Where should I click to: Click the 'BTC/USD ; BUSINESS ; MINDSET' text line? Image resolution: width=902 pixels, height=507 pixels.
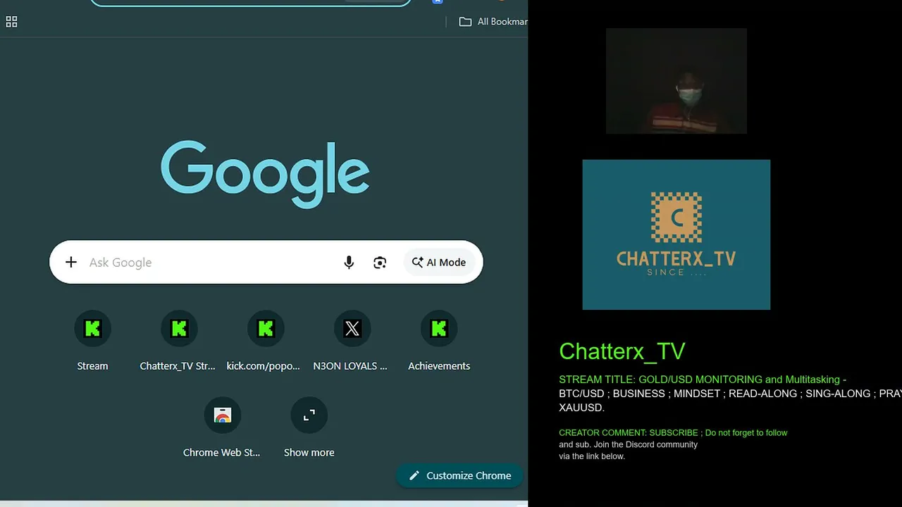point(730,394)
